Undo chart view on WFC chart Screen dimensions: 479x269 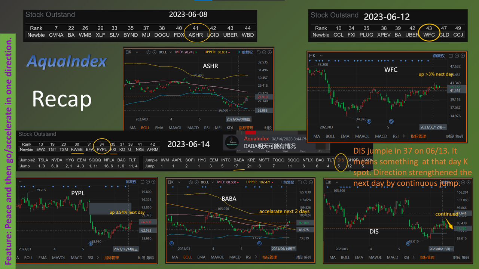(451, 56)
